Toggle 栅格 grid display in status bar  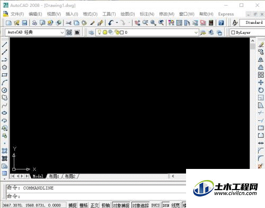coord(84,205)
